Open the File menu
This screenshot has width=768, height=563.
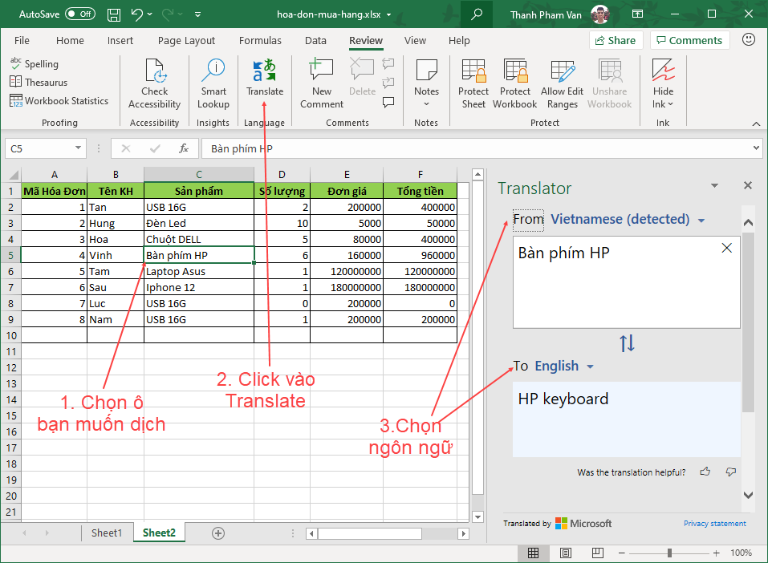(x=22, y=41)
